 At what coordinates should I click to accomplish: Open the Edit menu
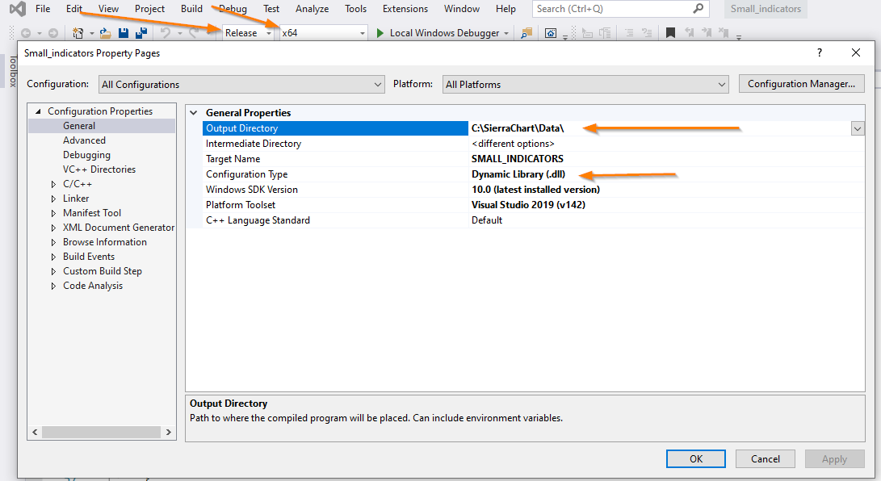[x=74, y=8]
